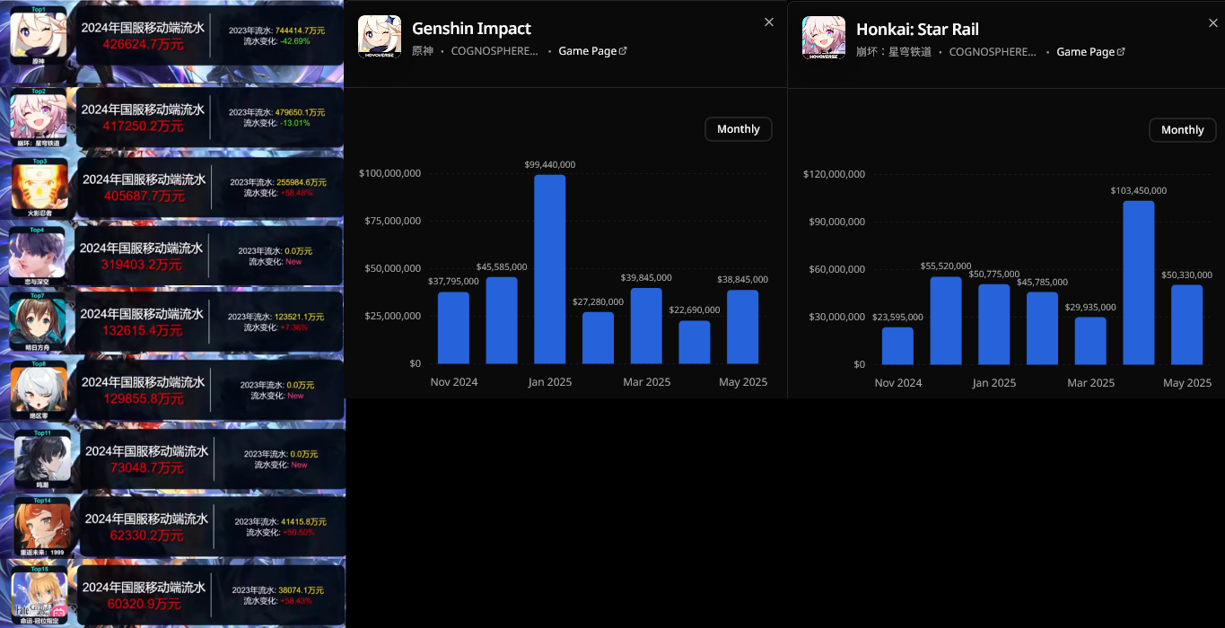This screenshot has height=628, width=1225.
Task: Click the $38,845,000 bar in Genshin chart
Action: pos(743,327)
